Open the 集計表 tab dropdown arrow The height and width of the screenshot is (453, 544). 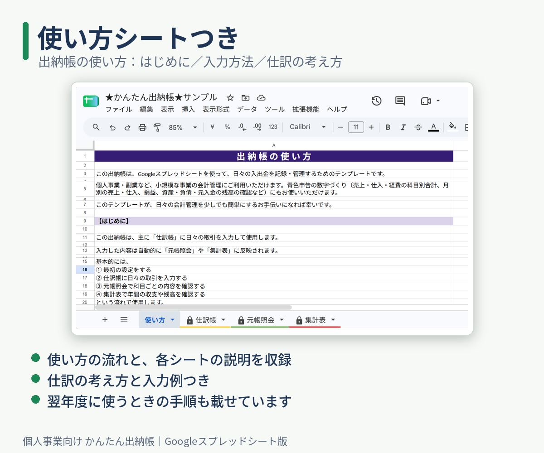coord(333,320)
